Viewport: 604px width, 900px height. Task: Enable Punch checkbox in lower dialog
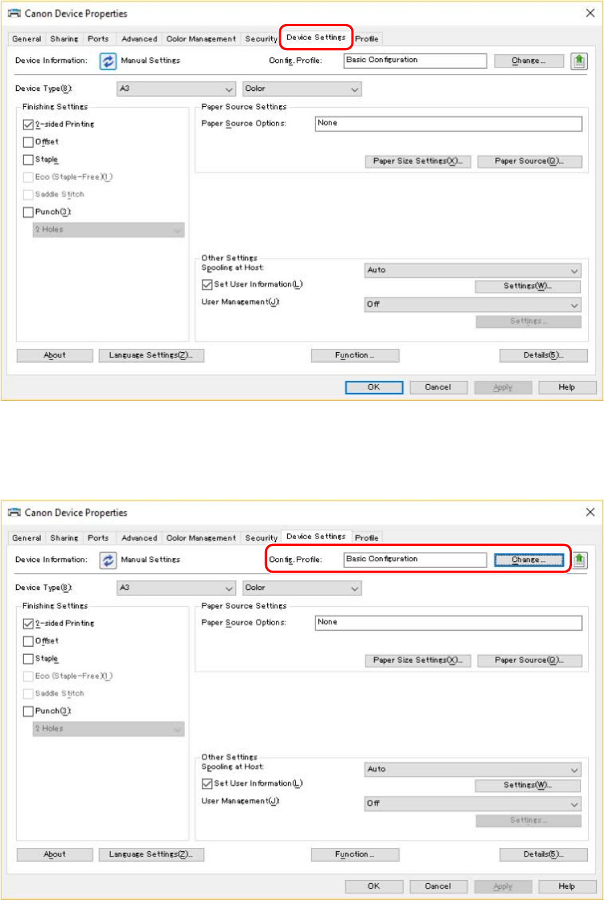[28, 711]
